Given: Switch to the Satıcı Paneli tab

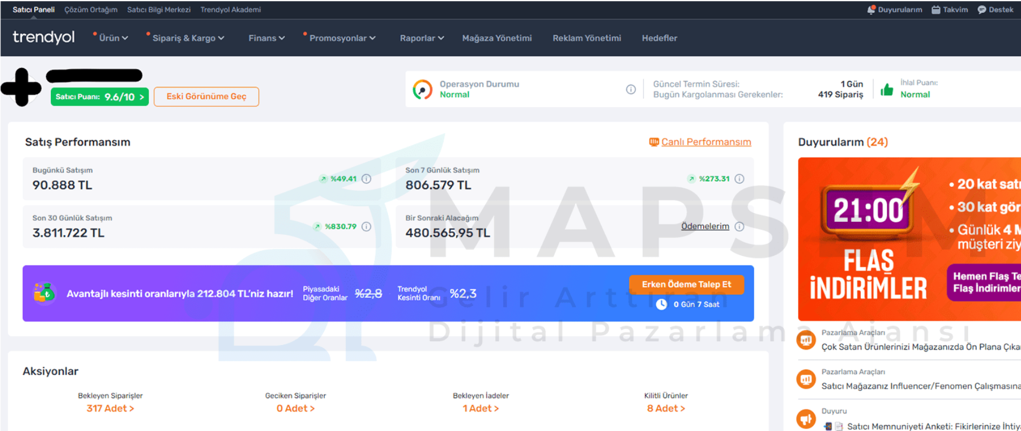Looking at the screenshot, I should tap(34, 10).
